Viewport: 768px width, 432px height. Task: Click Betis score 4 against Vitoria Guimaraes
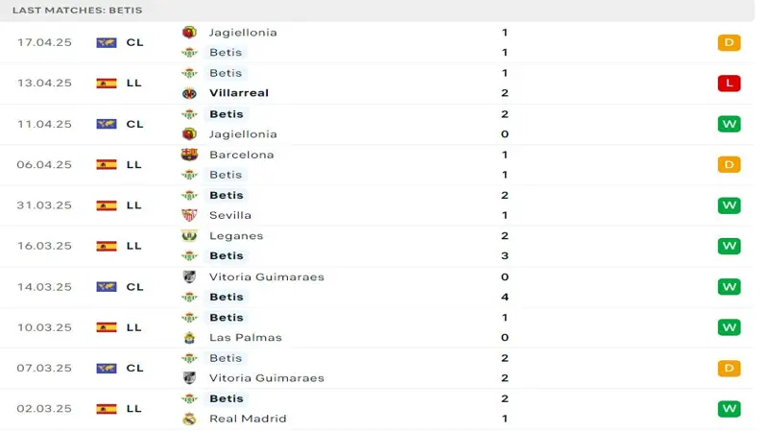[x=505, y=297]
